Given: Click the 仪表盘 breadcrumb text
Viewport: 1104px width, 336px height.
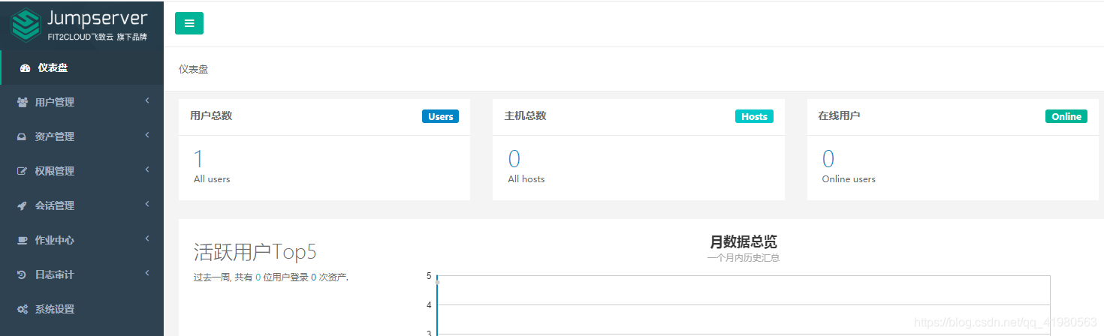Looking at the screenshot, I should 193,69.
